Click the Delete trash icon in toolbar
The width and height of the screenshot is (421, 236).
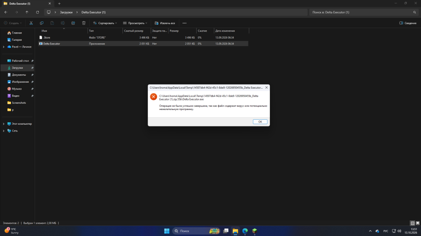coord(84,23)
